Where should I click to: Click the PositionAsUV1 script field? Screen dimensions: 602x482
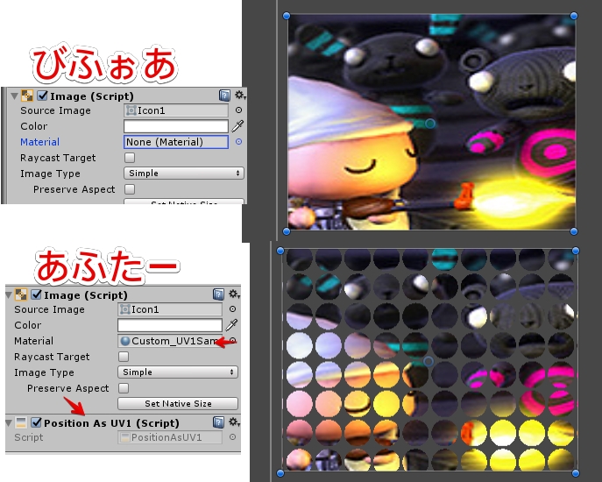(x=170, y=437)
